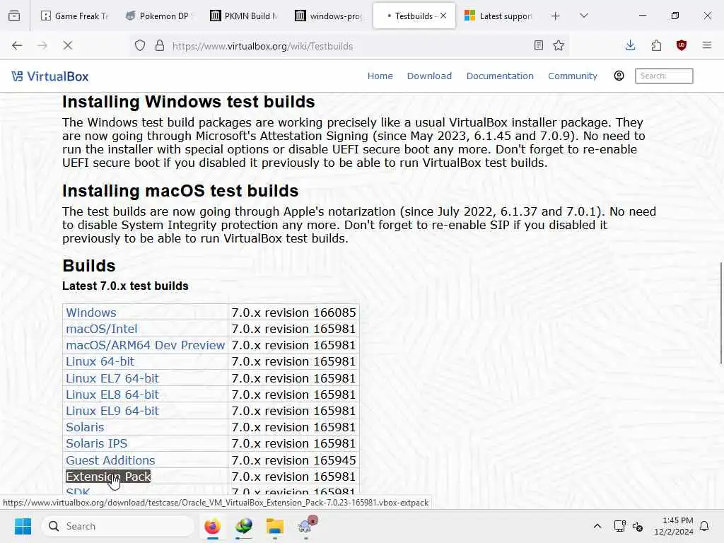The height and width of the screenshot is (543, 724).
Task: Click the globe download manager taskbar icon
Action: [x=244, y=526]
